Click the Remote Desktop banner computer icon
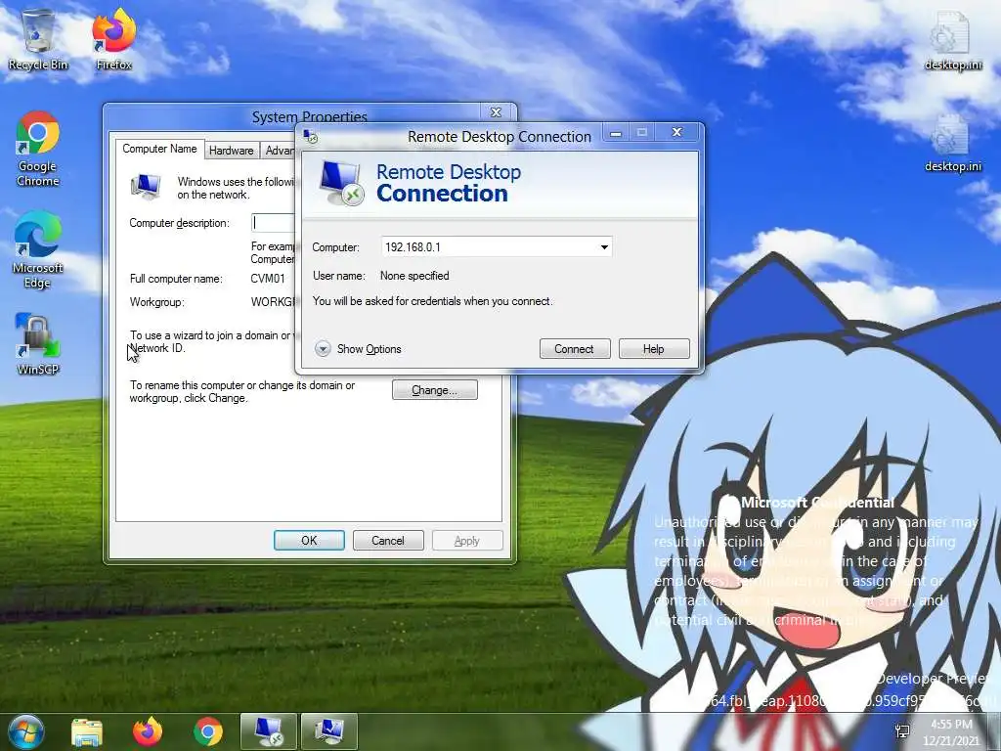Image resolution: width=1001 pixels, height=751 pixels. pyautogui.click(x=341, y=183)
